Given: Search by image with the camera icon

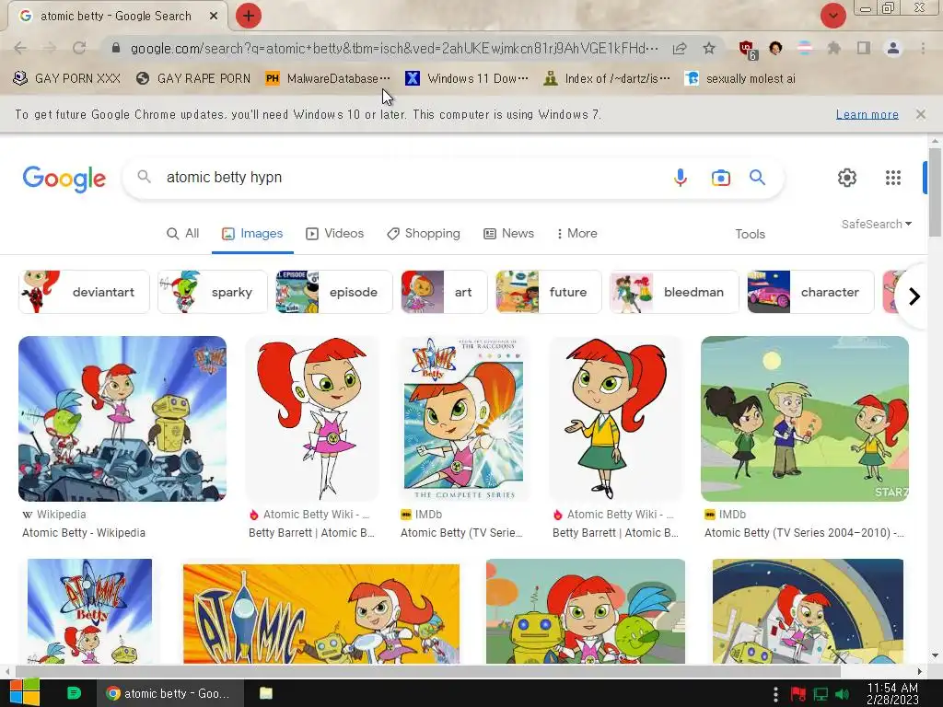Looking at the screenshot, I should coord(720,178).
